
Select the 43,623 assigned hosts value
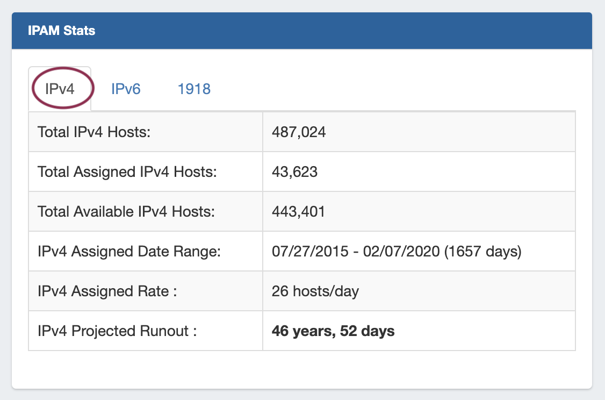[294, 172]
